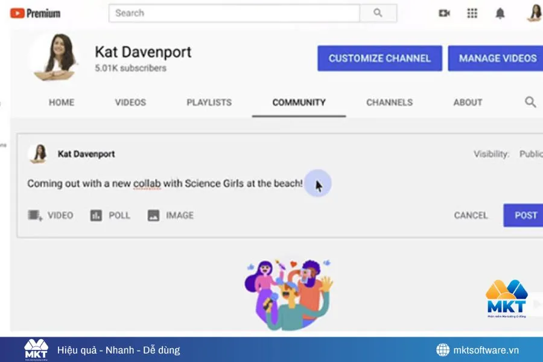Open the create video camera icon
The height and width of the screenshot is (362, 543).
tap(445, 13)
